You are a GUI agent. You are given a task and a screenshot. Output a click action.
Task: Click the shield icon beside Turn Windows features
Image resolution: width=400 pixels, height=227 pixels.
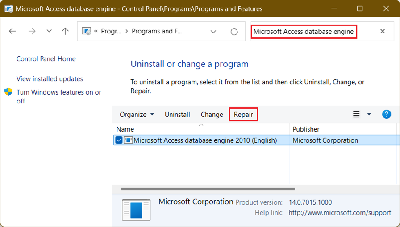[8, 92]
